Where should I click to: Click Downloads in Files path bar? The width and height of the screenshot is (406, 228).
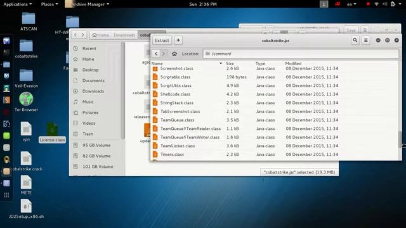[x=124, y=35]
